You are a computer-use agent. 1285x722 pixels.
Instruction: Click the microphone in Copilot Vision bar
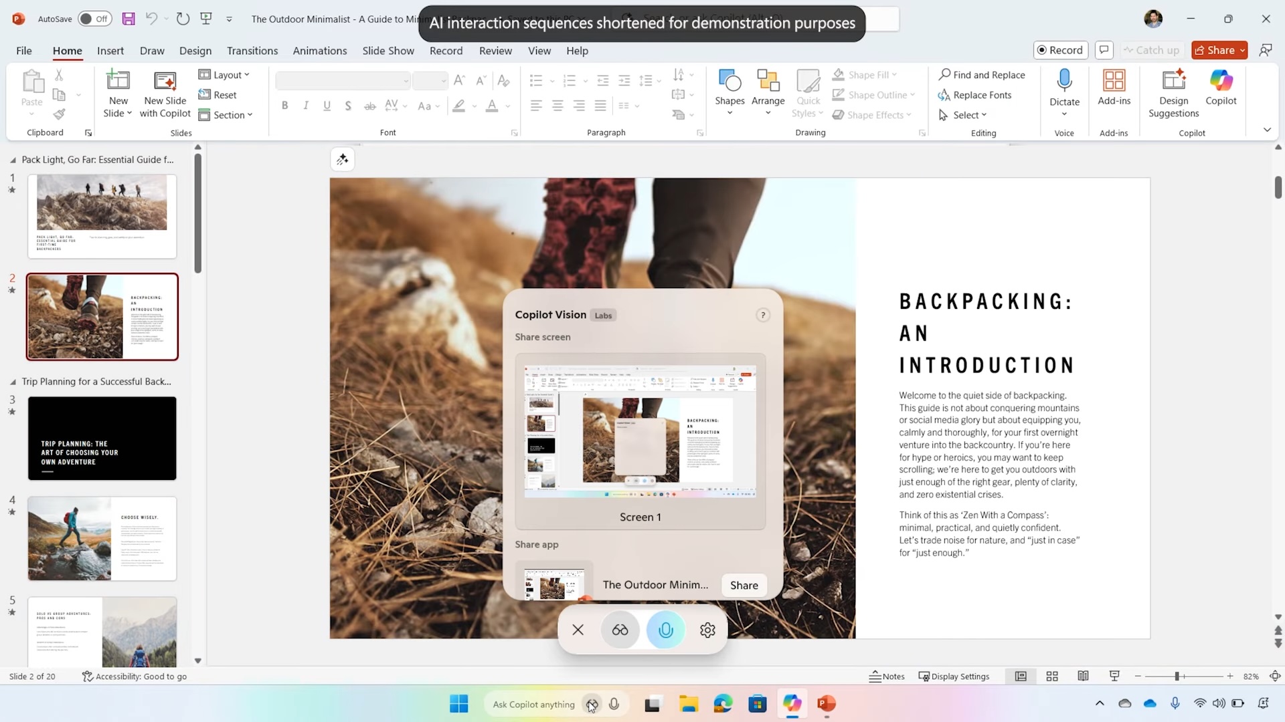pos(665,629)
